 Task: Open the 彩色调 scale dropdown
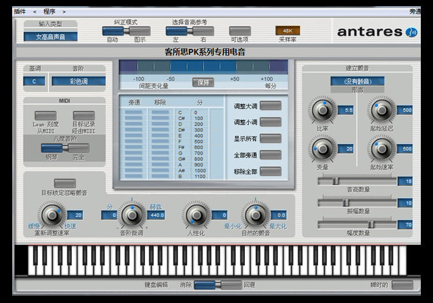79,81
